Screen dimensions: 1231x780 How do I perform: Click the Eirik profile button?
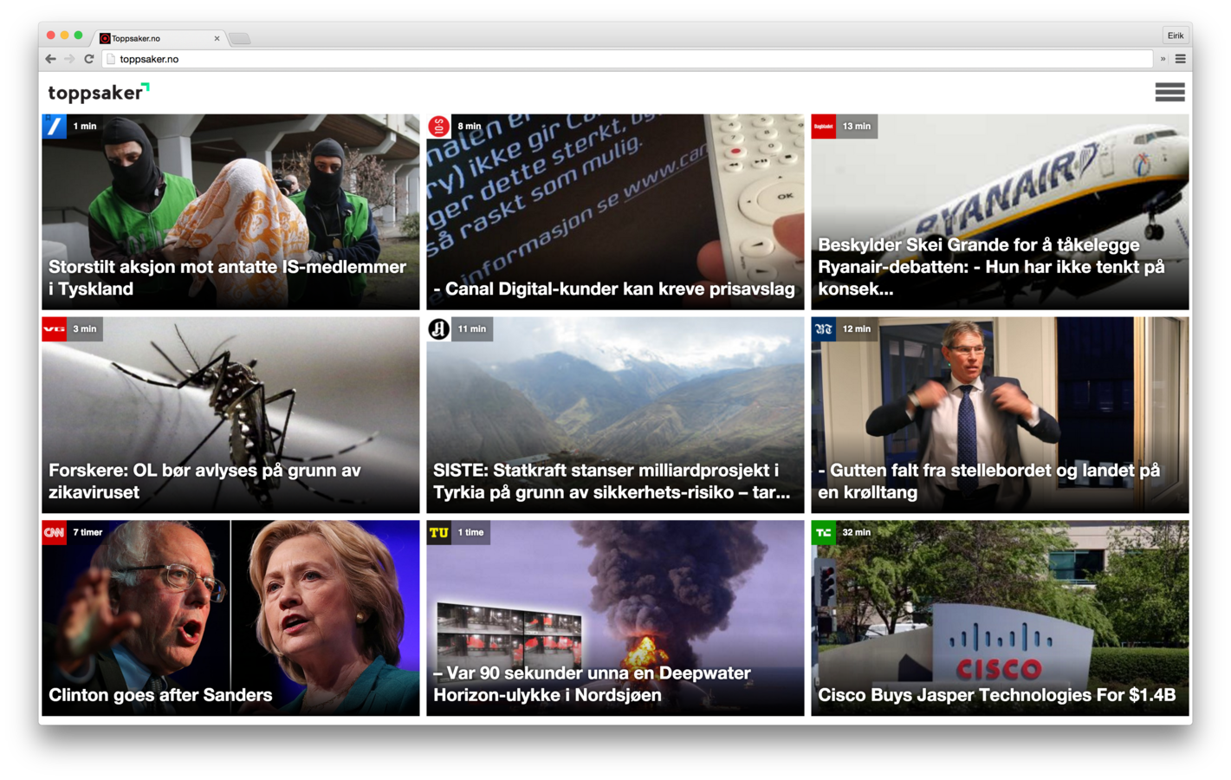[1175, 36]
